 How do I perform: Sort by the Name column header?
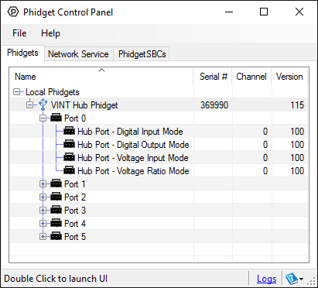point(101,77)
